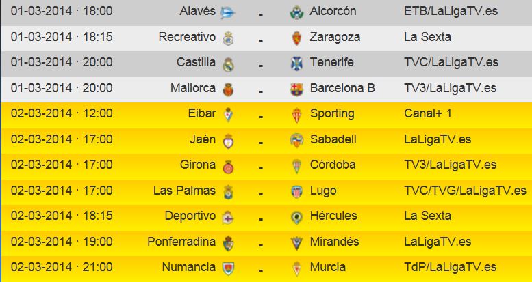Click the Castilla team crest
The height and width of the screenshot is (282, 532).
point(228,64)
